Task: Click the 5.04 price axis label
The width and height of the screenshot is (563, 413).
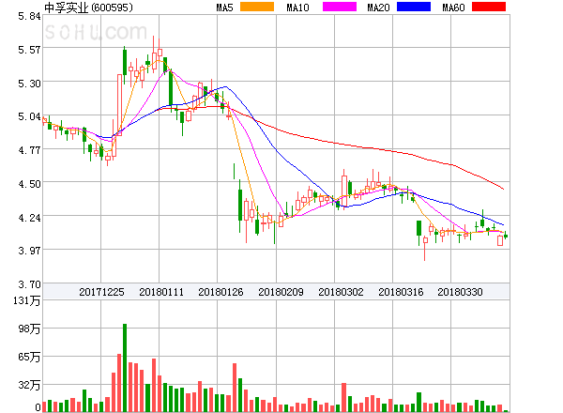Action: (29, 116)
